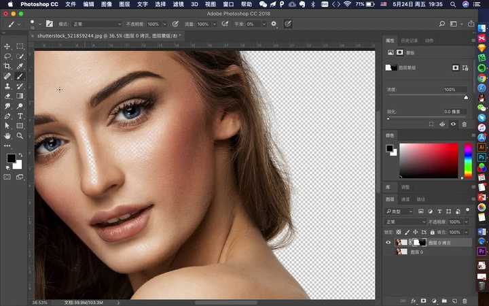This screenshot has height=306, width=489.
Task: Click the foreground color swatch in toolbar
Action: [x=12, y=158]
